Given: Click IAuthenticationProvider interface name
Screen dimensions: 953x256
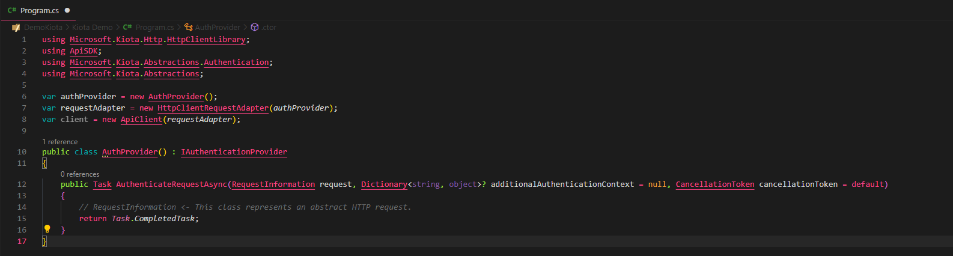Looking at the screenshot, I should tap(234, 151).
